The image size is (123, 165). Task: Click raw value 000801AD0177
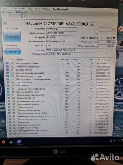coord(103,70)
